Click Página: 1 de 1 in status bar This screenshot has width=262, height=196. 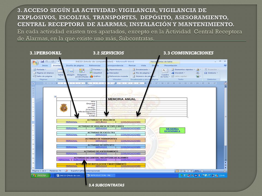point(39,171)
